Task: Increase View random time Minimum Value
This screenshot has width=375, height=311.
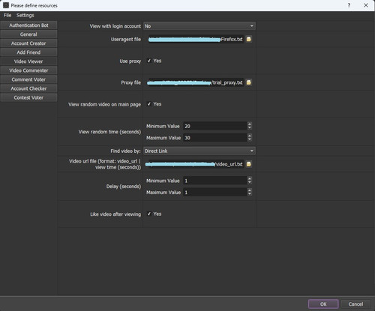Action: (x=250, y=124)
